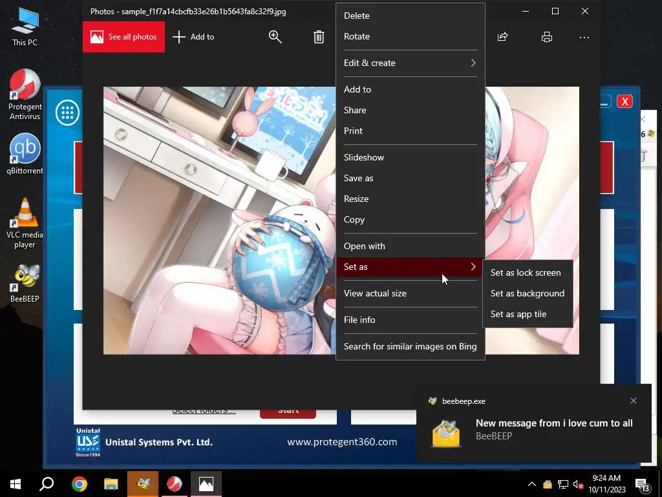Image resolution: width=662 pixels, height=497 pixels.
Task: Open the Windows Start menu
Action: pos(16,484)
